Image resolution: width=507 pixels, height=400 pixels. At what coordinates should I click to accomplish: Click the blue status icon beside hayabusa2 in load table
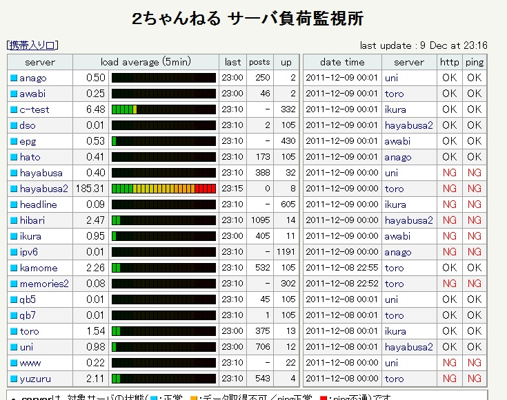pyautogui.click(x=14, y=189)
